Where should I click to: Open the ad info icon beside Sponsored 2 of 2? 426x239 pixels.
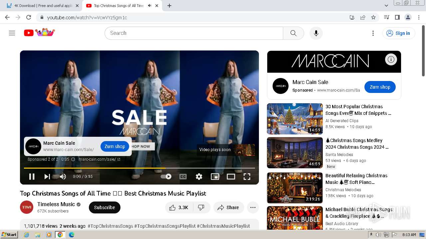tap(73, 159)
